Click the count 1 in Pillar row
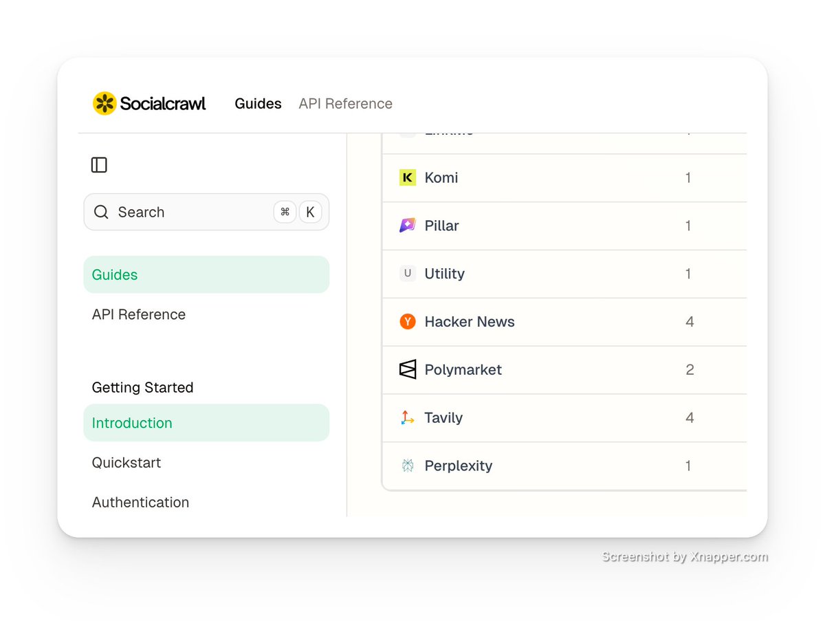 (x=688, y=226)
